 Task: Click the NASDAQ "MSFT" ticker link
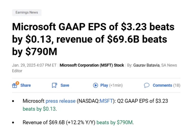[x=106, y=101]
